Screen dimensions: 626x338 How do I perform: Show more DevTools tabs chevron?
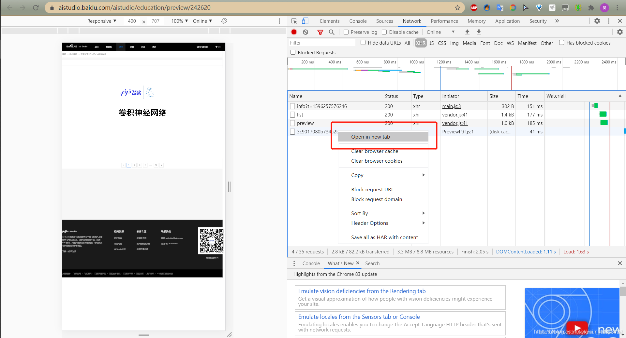557,21
